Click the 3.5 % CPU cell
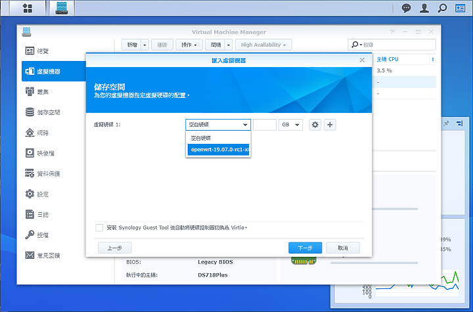473x312 pixels. [384, 70]
